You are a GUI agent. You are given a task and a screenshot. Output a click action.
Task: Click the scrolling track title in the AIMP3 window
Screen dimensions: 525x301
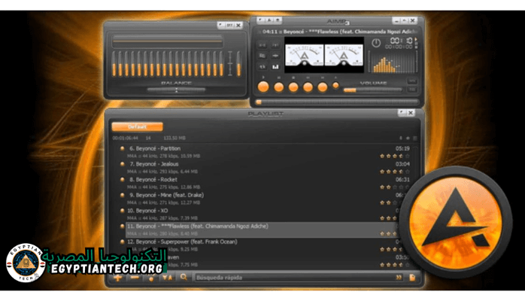[x=338, y=32]
